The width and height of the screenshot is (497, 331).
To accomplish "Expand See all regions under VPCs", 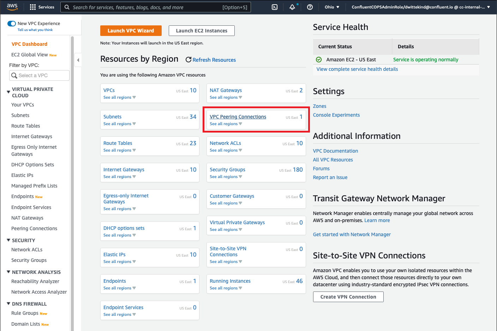I will [120, 97].
